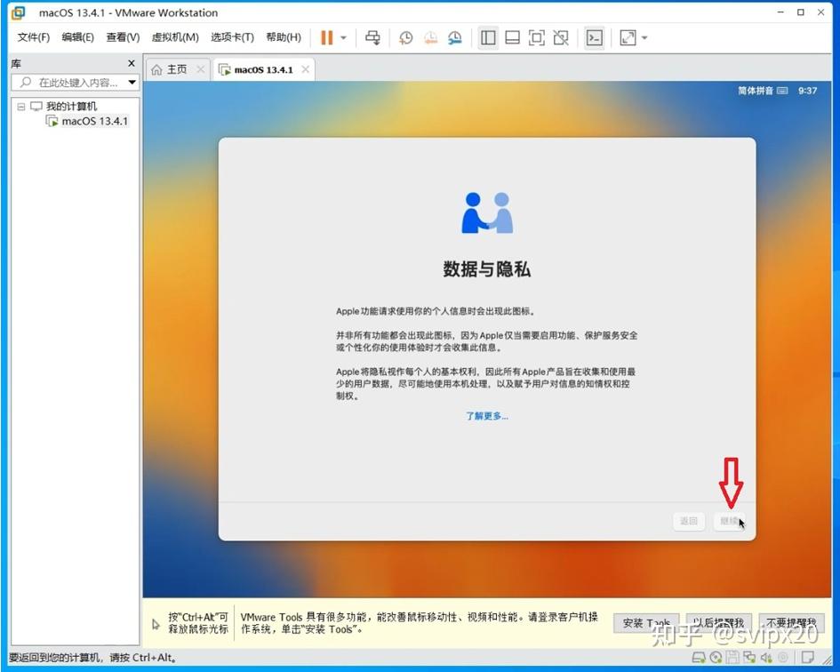Toggle the library sidebar view icon
Image resolution: width=840 pixels, height=672 pixels.
[488, 37]
